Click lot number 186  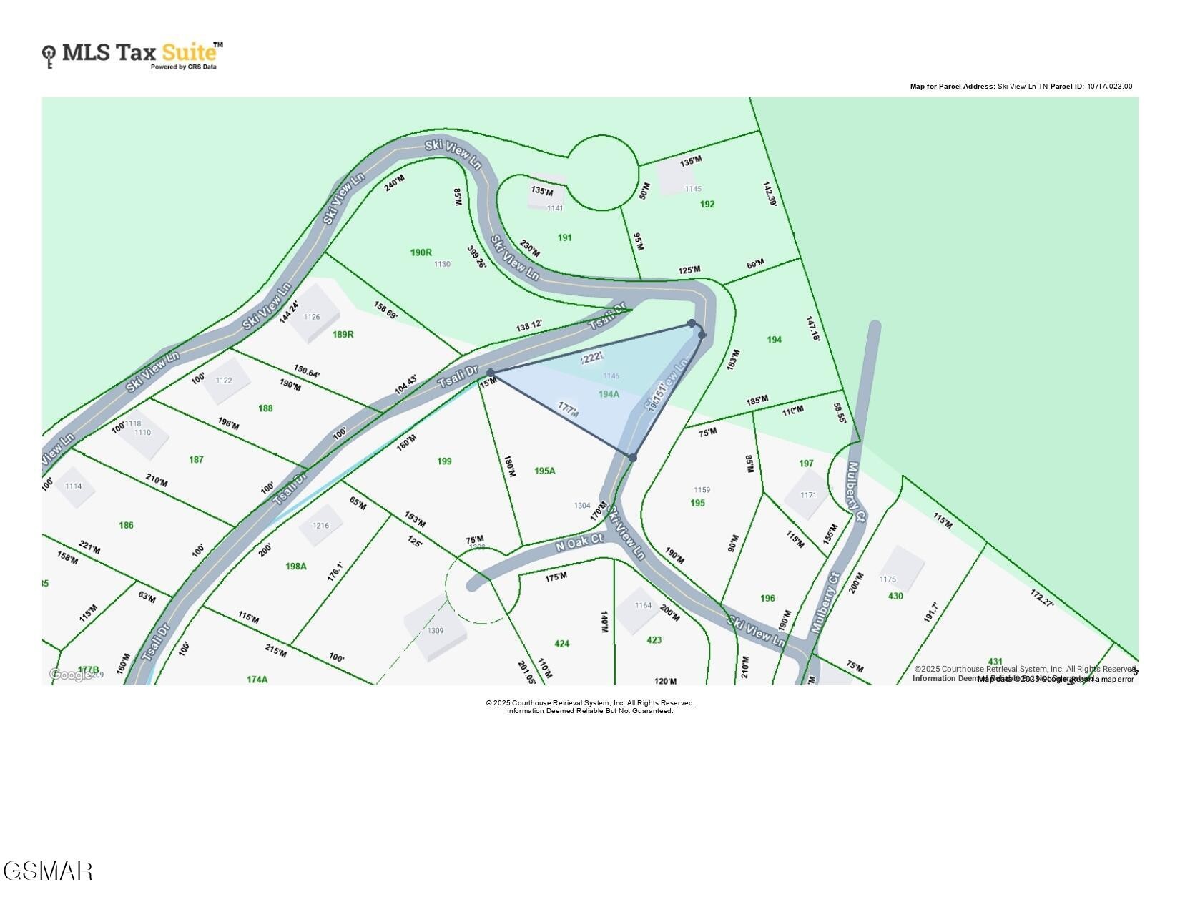click(126, 526)
